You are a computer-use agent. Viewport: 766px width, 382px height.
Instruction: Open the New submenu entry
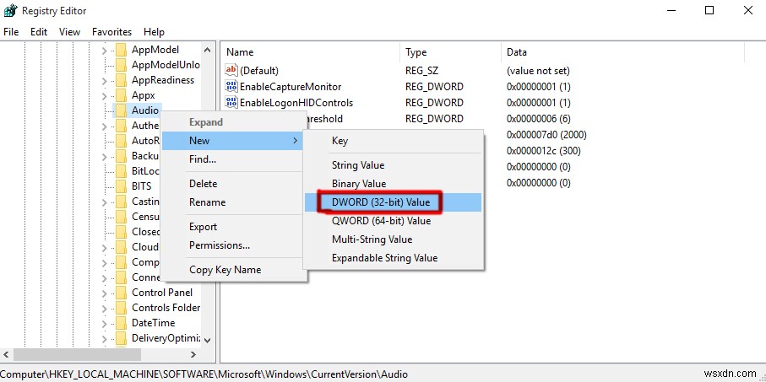[233, 141]
